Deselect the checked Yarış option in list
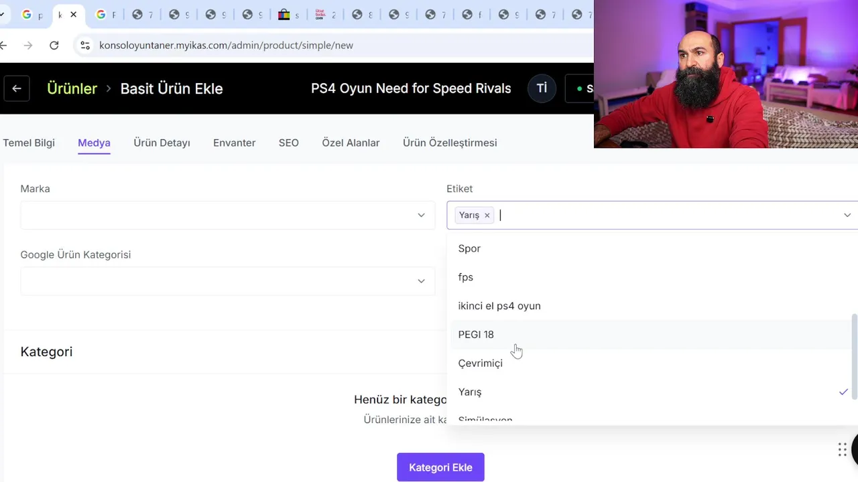 pos(652,392)
